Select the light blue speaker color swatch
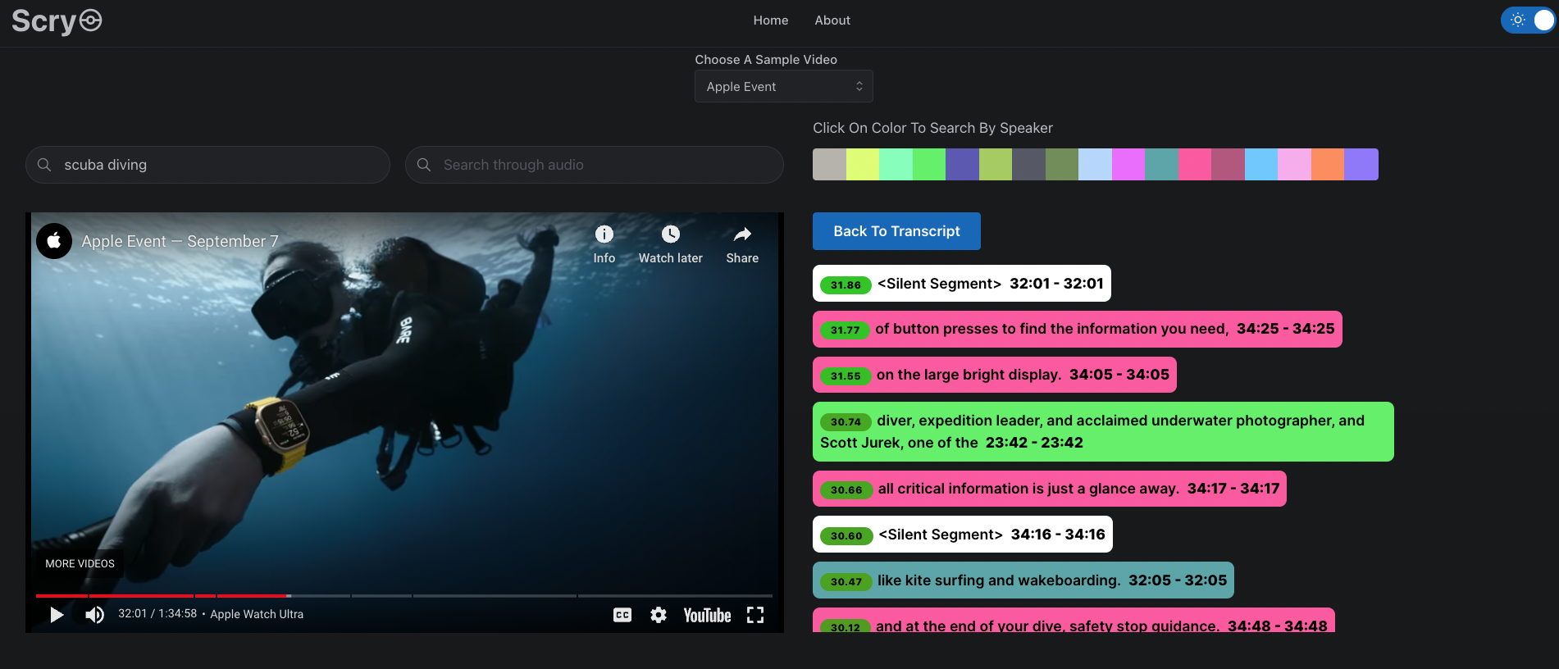 [1095, 164]
